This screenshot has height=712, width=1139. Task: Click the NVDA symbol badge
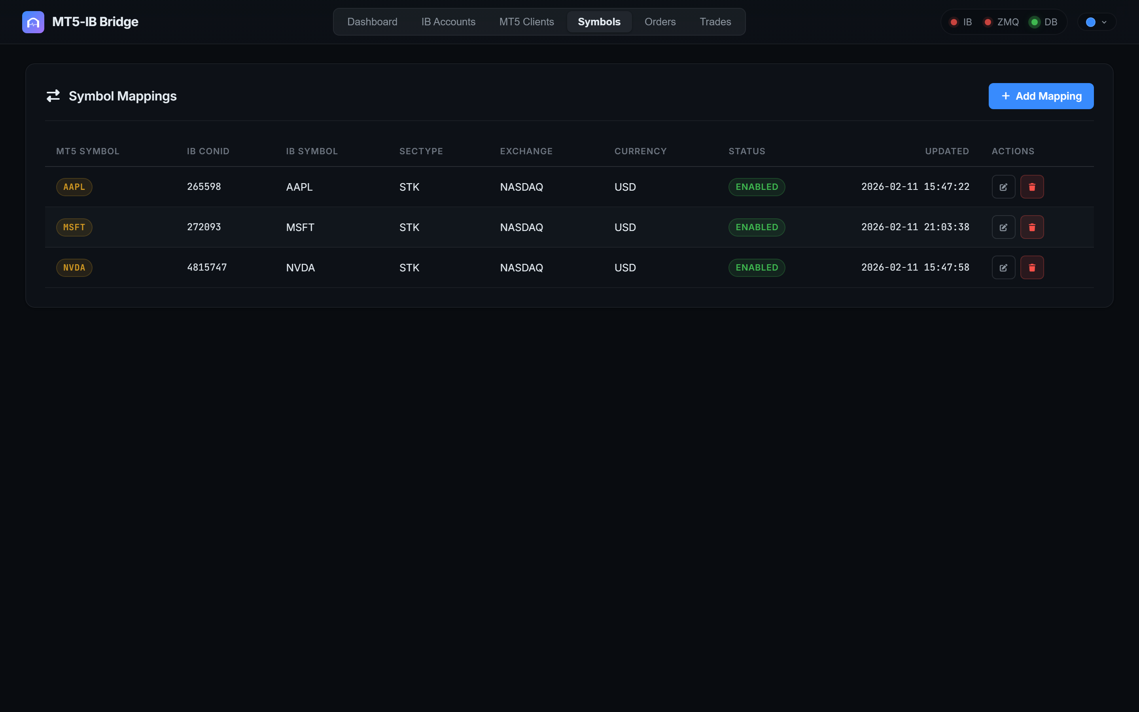(74, 268)
